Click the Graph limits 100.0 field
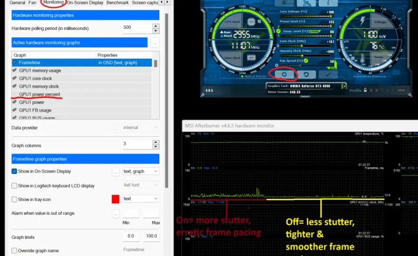 (152, 236)
